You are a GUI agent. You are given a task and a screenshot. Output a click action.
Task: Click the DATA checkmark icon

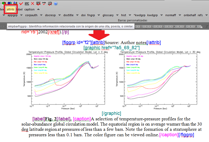(44, 3)
